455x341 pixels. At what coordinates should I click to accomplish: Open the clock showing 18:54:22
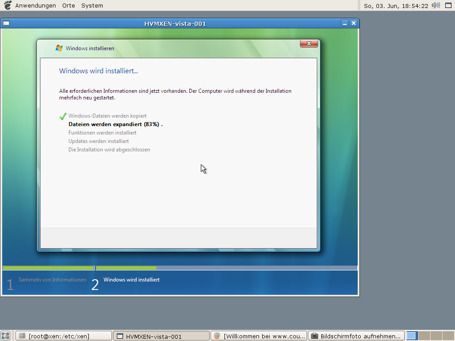coord(395,6)
